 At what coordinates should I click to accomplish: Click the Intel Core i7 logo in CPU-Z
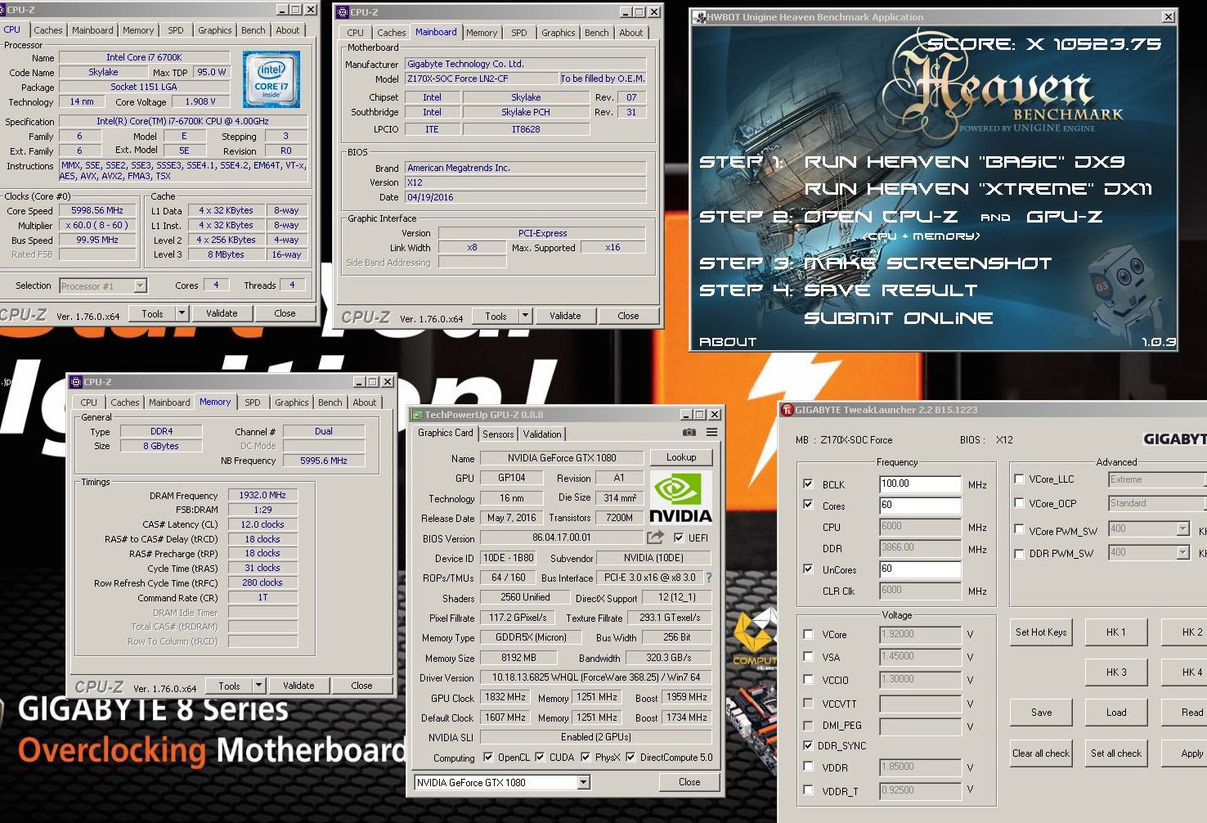pyautogui.click(x=271, y=79)
